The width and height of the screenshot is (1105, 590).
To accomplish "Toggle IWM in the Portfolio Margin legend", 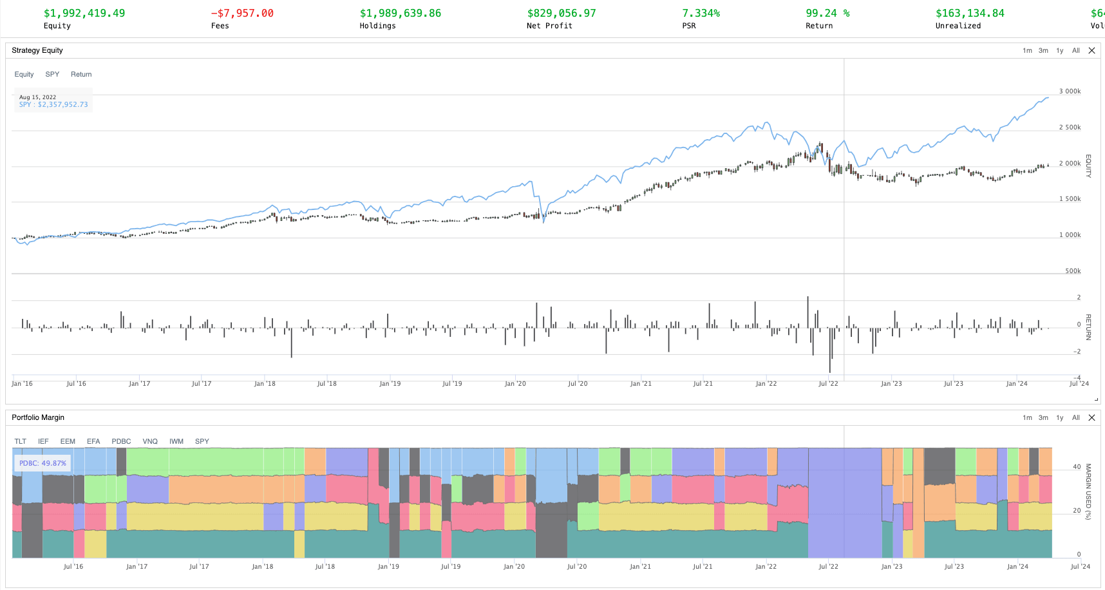I will (176, 442).
